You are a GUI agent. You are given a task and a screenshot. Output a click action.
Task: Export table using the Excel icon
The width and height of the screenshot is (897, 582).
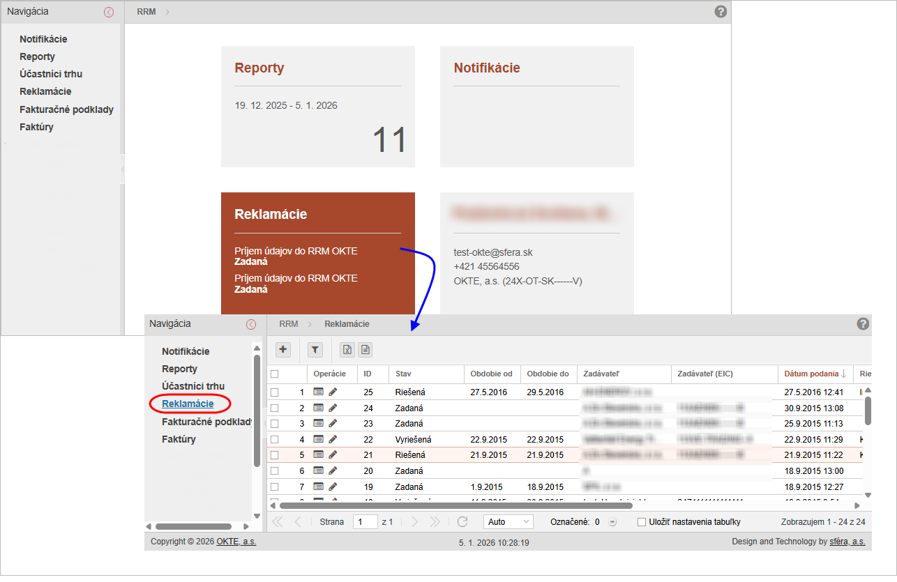pos(347,350)
